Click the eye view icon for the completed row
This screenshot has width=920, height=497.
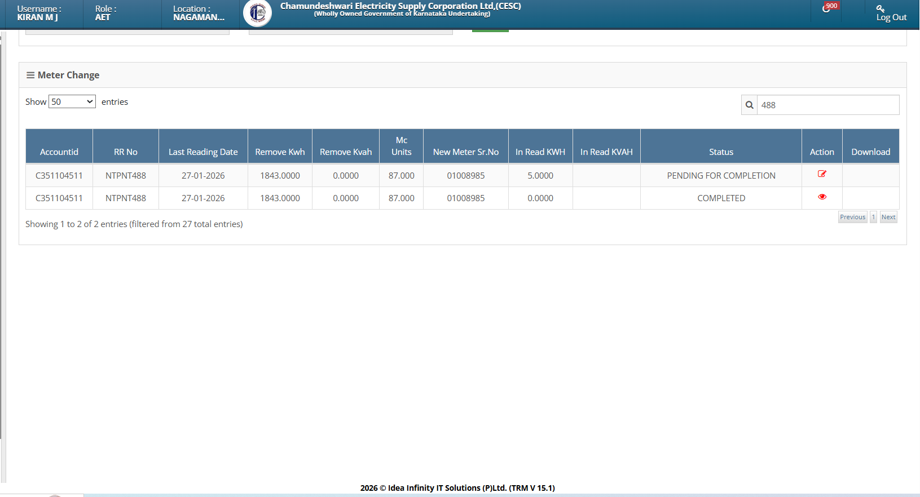tap(822, 197)
